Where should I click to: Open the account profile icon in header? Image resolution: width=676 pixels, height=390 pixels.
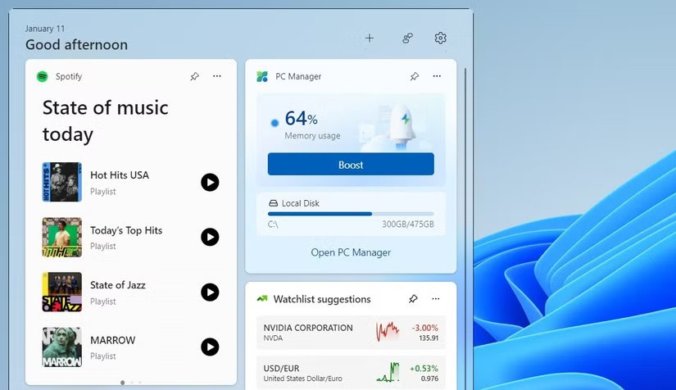pyautogui.click(x=407, y=38)
